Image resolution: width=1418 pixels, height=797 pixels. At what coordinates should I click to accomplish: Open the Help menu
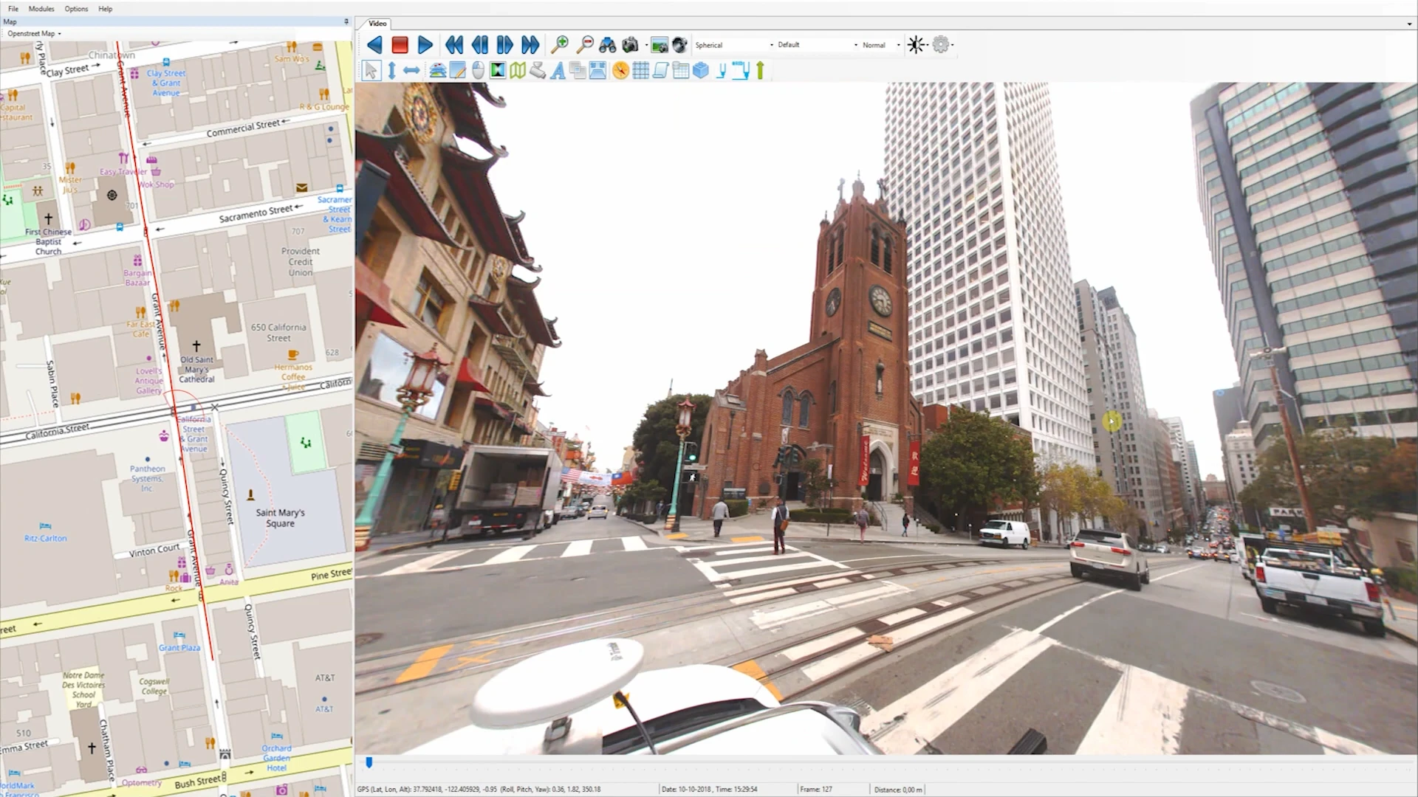106,9
